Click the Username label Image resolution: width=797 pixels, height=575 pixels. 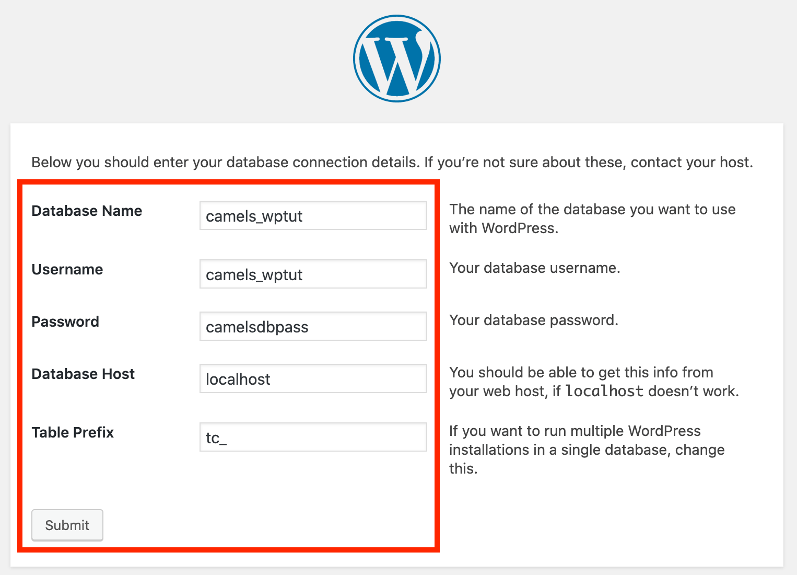(67, 269)
